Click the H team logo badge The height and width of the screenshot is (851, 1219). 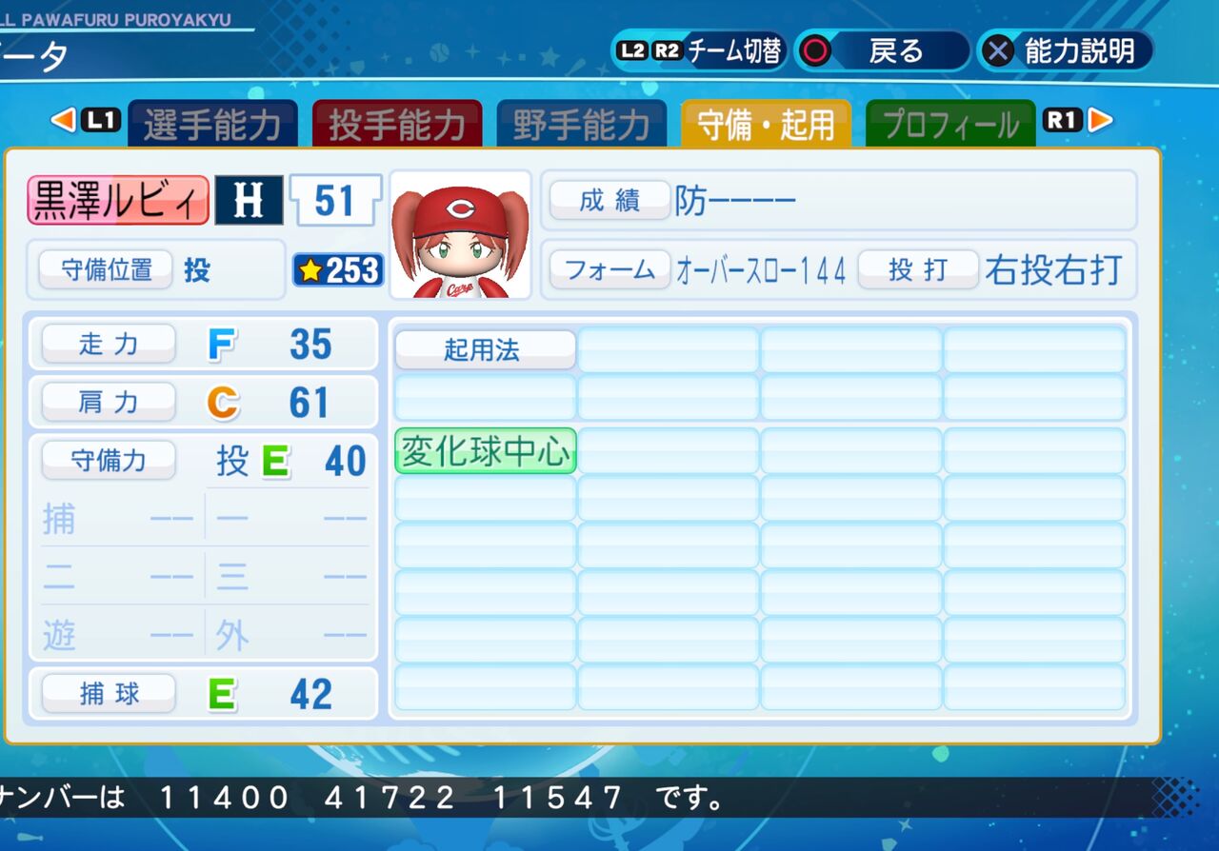pos(249,201)
